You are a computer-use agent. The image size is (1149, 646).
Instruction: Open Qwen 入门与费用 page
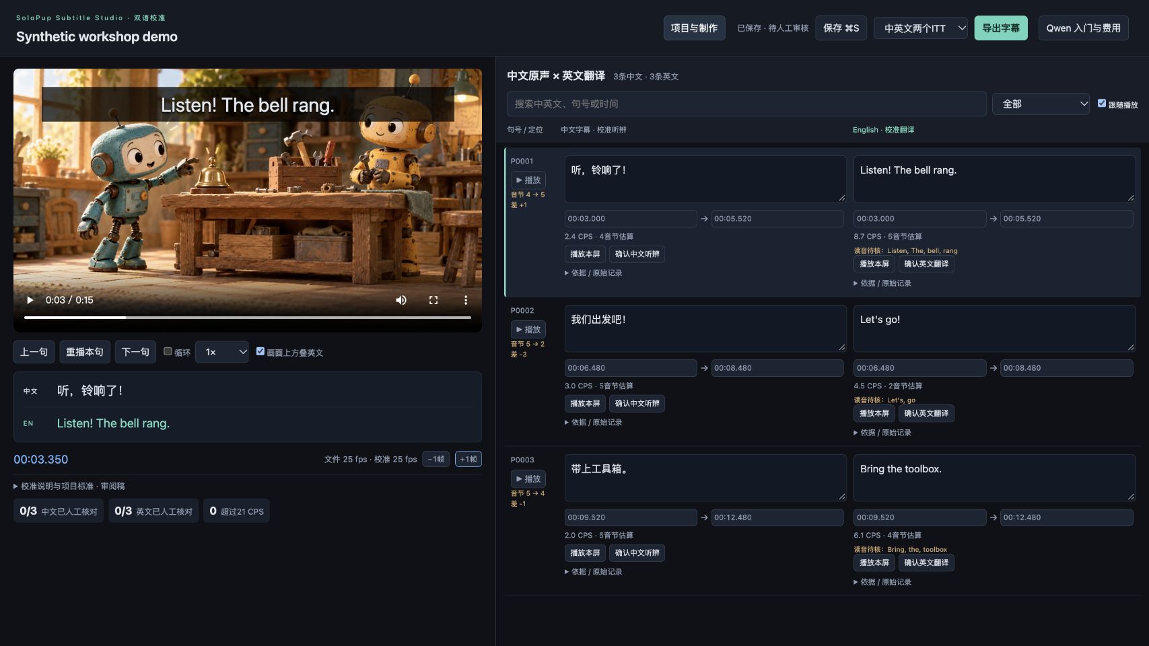click(x=1083, y=28)
